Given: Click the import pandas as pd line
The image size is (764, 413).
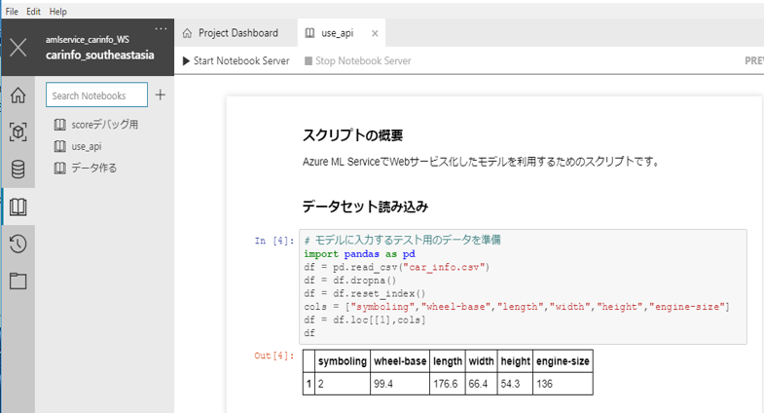Looking at the screenshot, I should (359, 254).
